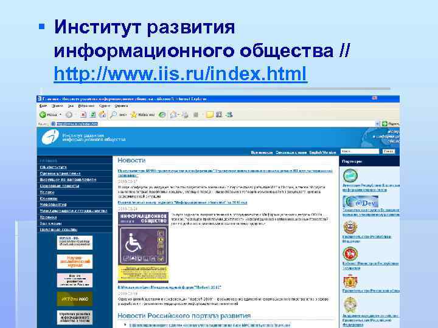Open the 'Все новости' link in header bar

[x=262, y=152]
